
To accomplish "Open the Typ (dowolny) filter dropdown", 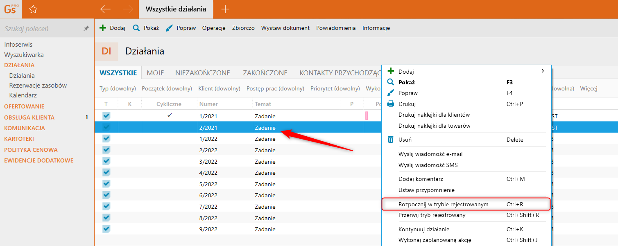I will pos(118,88).
